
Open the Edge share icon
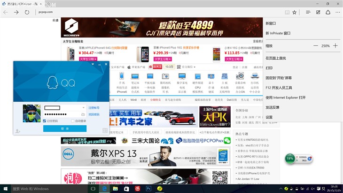point(328,12)
